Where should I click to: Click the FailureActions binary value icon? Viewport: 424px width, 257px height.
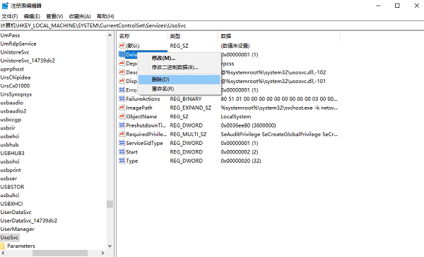122,99
